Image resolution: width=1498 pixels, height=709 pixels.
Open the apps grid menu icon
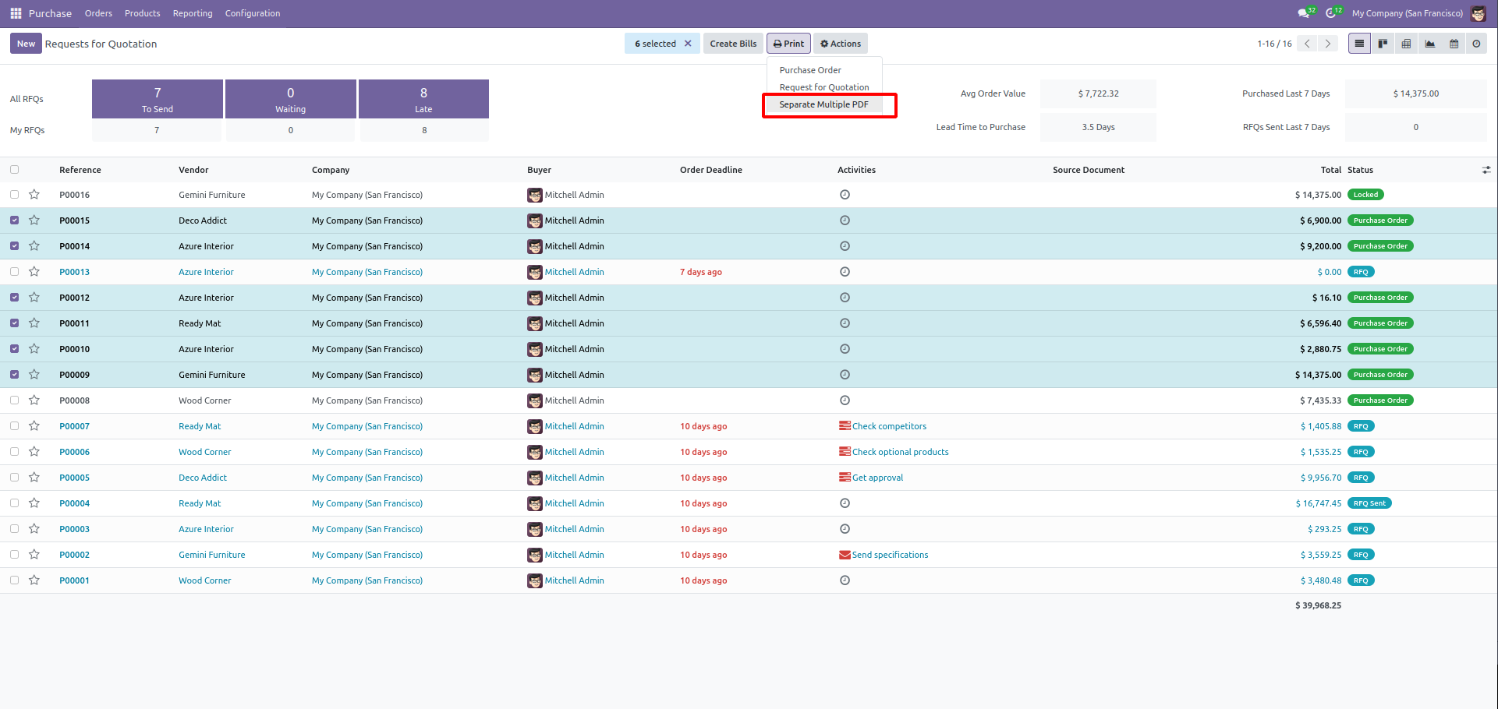[16, 13]
